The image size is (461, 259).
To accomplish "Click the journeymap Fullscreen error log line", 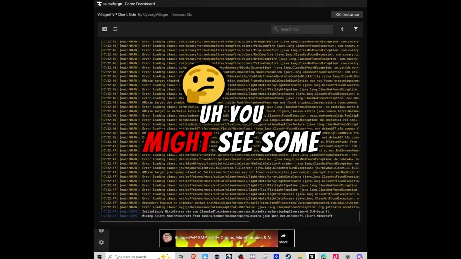I will click(x=230, y=168).
